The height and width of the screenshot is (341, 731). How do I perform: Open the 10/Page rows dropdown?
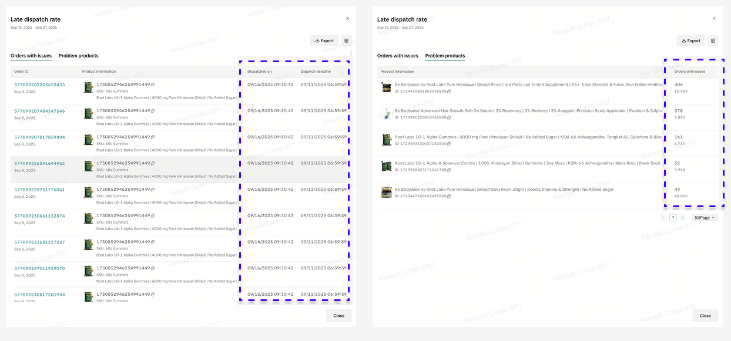705,218
